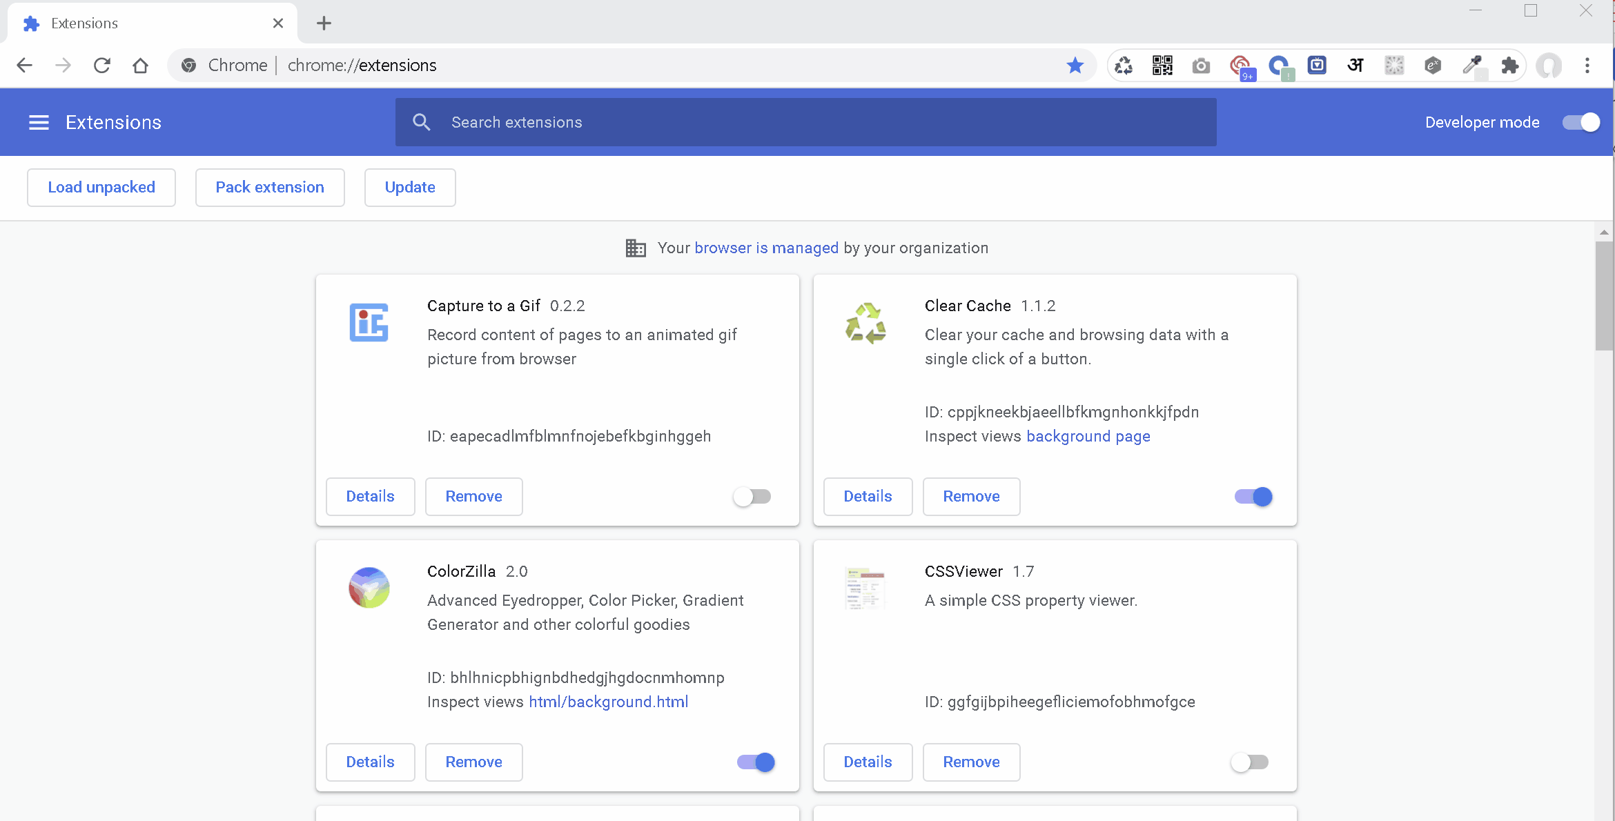Select Capture to a Gif ID text

[x=569, y=436]
